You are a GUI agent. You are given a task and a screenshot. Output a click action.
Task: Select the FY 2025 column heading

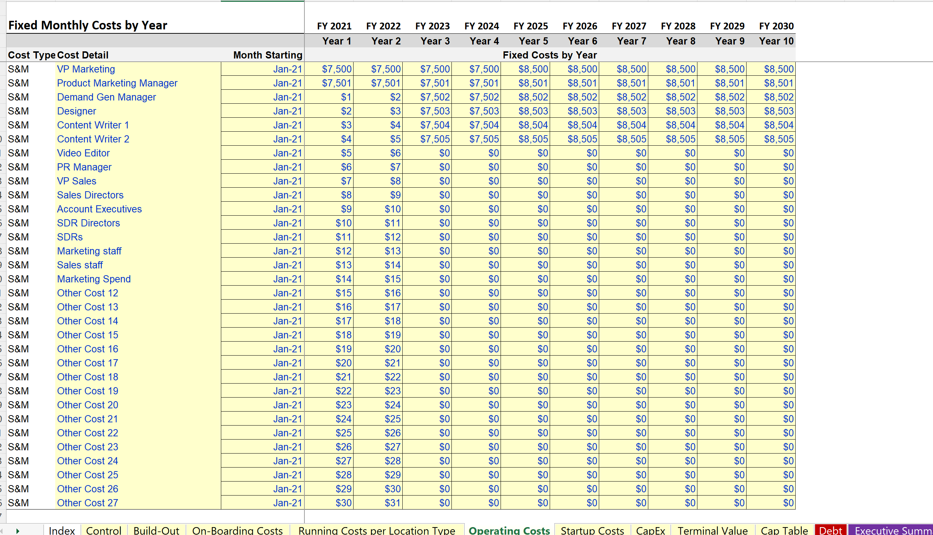point(531,26)
